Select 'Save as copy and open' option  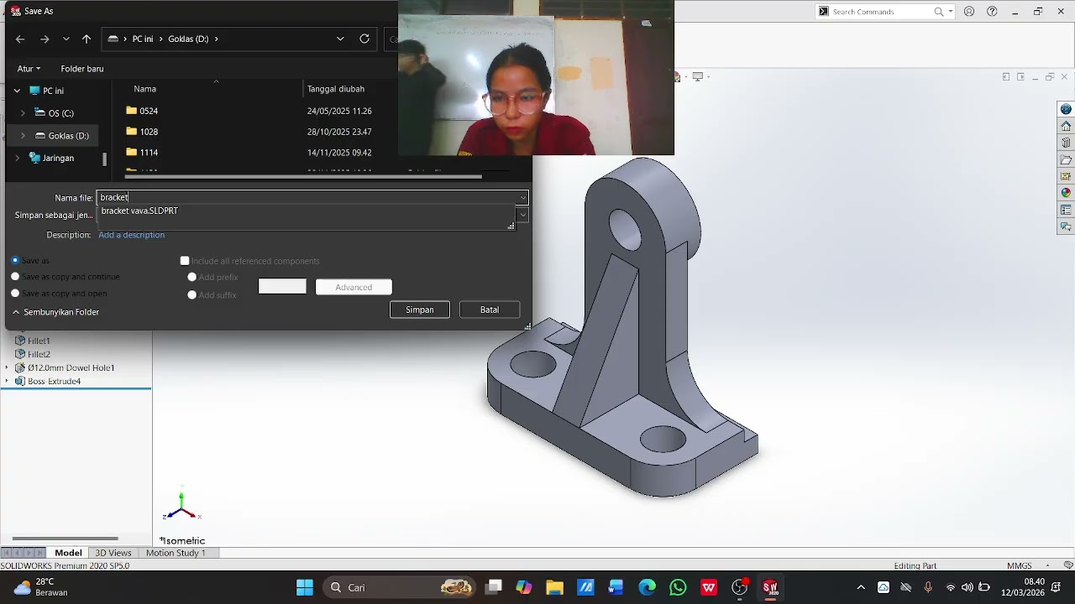(x=15, y=293)
